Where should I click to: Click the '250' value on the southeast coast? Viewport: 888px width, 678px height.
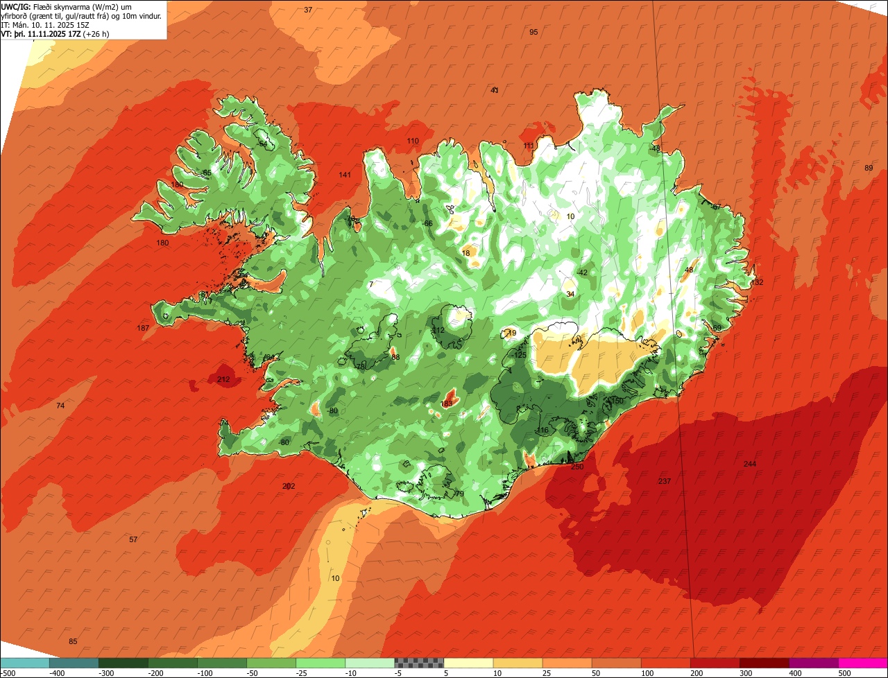point(577,467)
